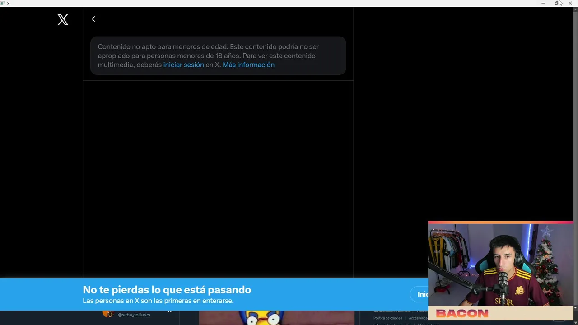The image size is (578, 325).
Task: Click the partially hidden 'Inic' login button
Action: coord(420,294)
